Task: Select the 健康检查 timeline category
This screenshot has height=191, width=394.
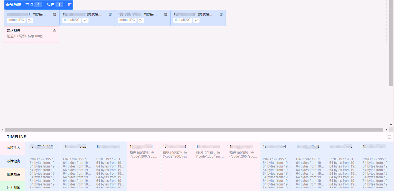Action: pos(12,174)
